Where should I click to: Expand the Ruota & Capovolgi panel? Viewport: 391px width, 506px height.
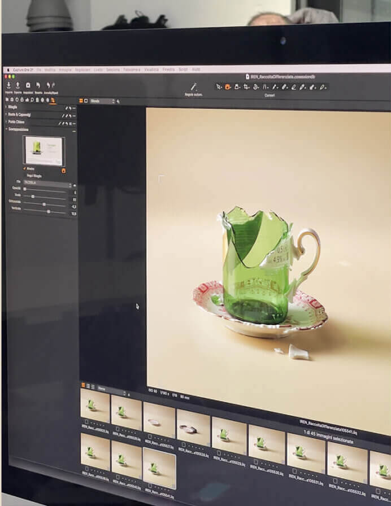pyautogui.click(x=6, y=114)
